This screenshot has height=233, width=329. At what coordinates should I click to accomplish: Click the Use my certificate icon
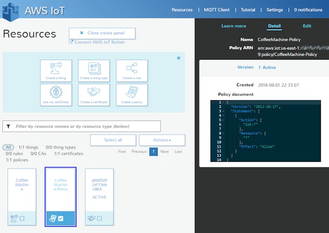56,94
